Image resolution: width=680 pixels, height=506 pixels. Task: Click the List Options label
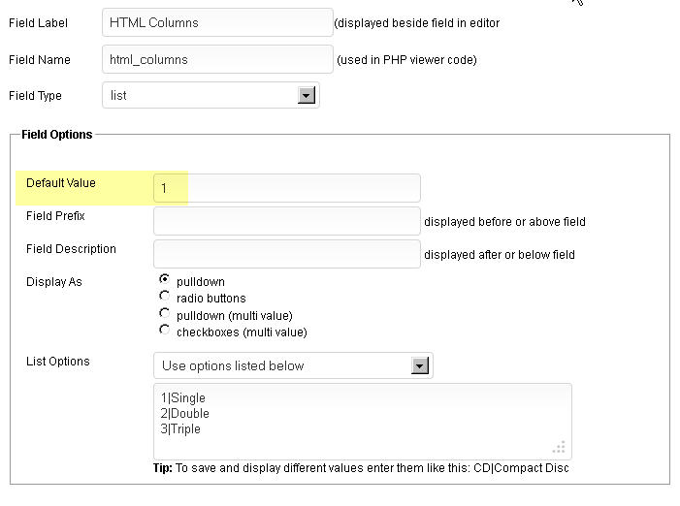pyautogui.click(x=57, y=362)
